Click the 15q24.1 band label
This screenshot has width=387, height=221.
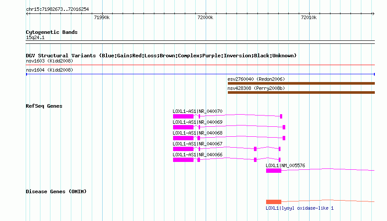pyautogui.click(x=35, y=37)
